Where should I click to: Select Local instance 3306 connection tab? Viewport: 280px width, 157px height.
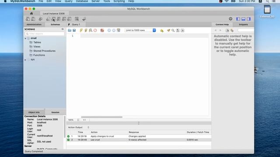coord(54,14)
